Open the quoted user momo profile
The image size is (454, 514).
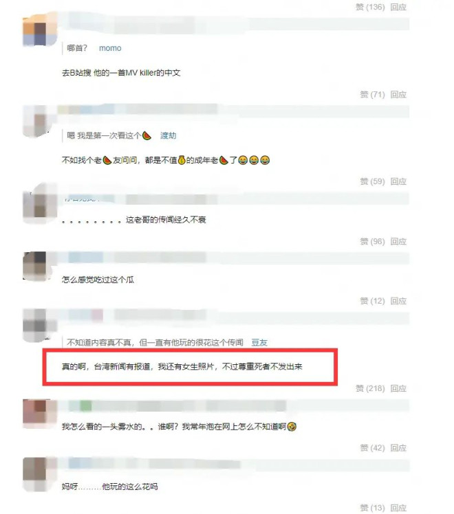tap(110, 48)
